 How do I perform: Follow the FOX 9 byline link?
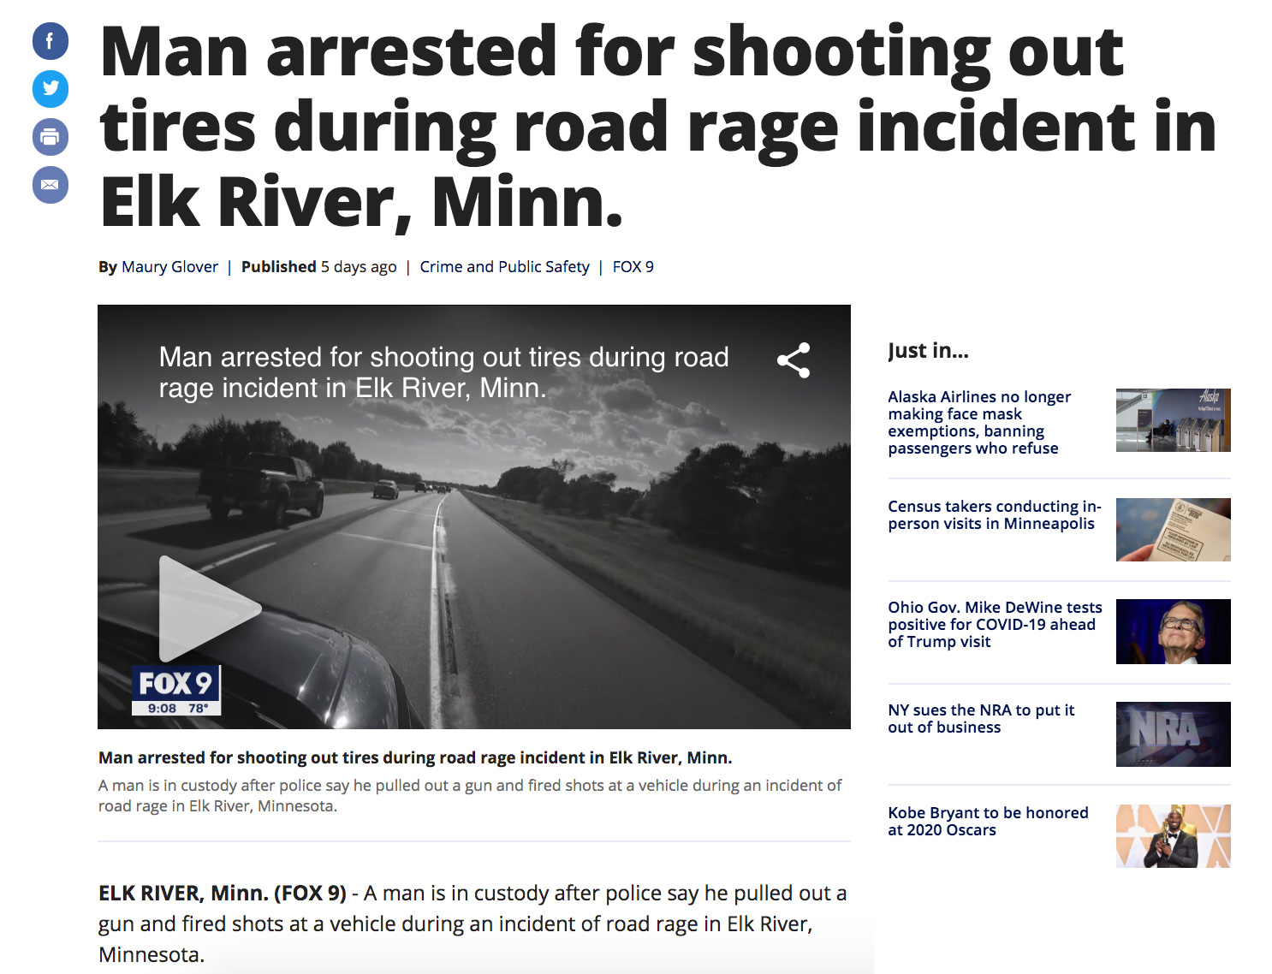click(633, 267)
